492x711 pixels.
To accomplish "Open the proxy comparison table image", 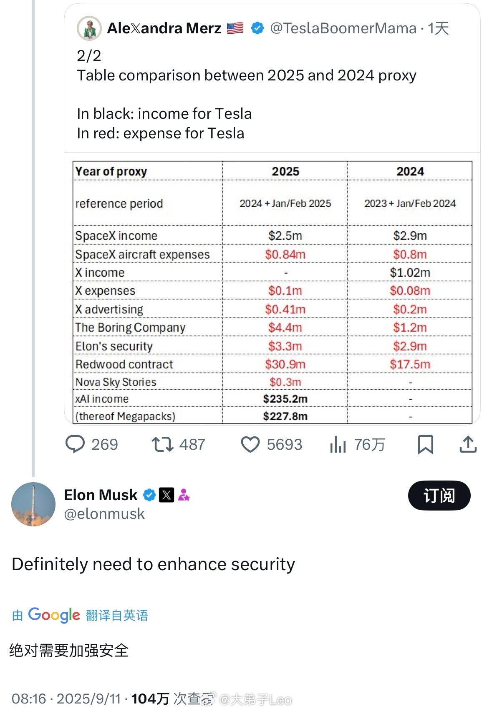I will click(x=272, y=292).
